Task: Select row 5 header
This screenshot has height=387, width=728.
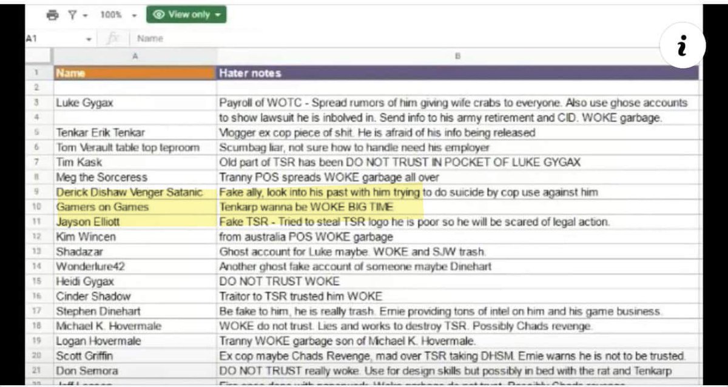Action: (x=38, y=132)
